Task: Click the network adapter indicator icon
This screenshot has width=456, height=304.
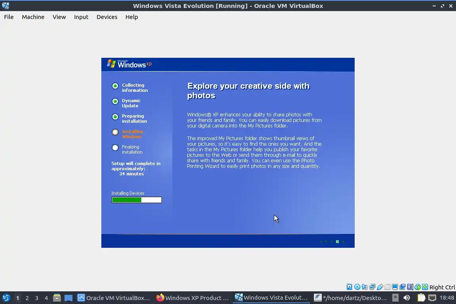Action: coord(372,287)
